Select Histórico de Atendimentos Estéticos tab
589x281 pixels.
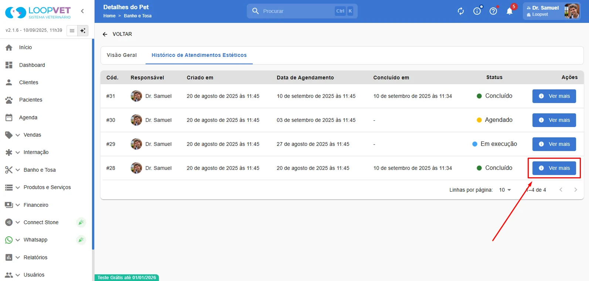(199, 55)
